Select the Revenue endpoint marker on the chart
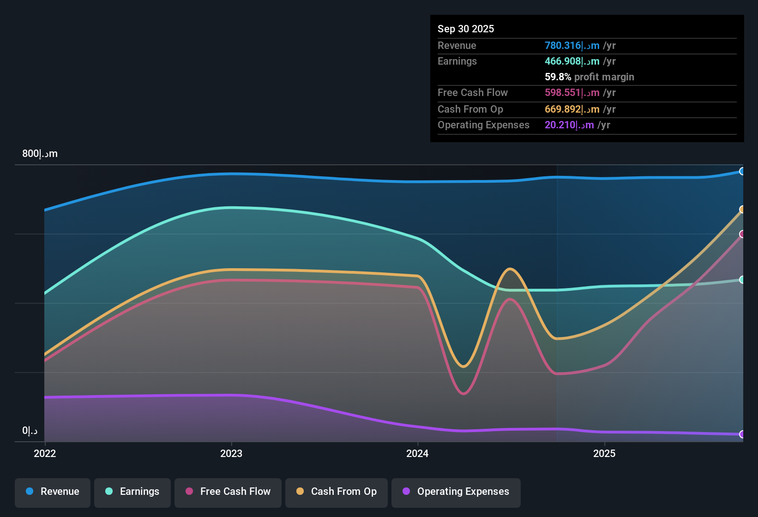The height and width of the screenshot is (517, 758). click(742, 171)
